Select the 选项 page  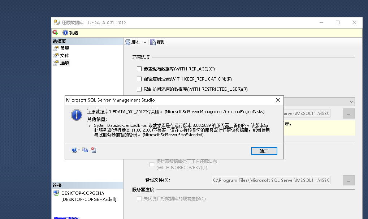65,63
